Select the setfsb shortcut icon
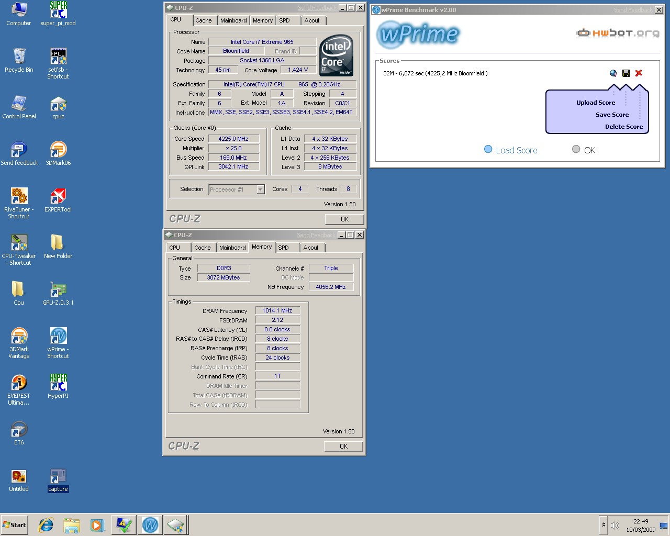 click(58, 63)
